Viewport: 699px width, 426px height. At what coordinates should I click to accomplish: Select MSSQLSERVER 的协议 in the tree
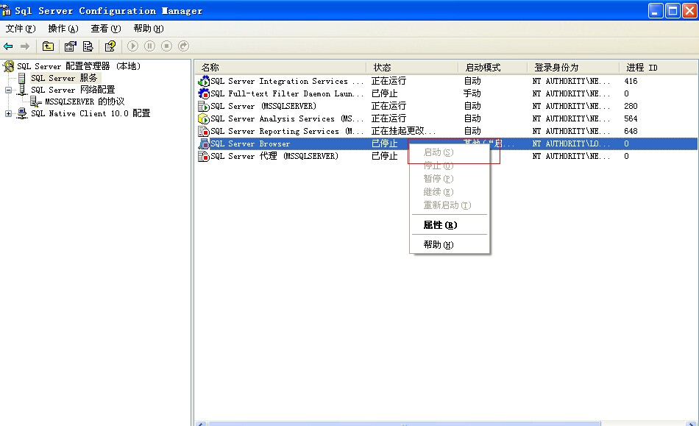click(x=85, y=102)
